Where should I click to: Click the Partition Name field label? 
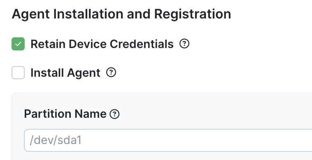click(65, 114)
